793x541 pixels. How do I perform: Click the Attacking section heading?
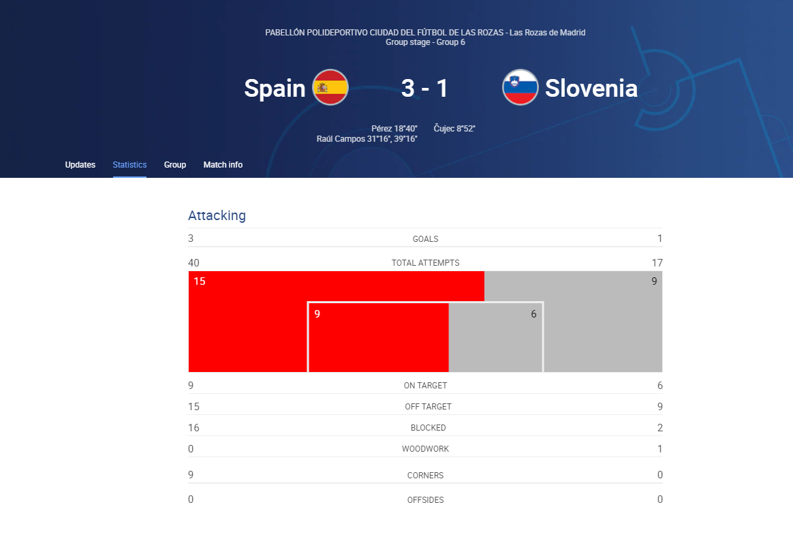pos(217,215)
